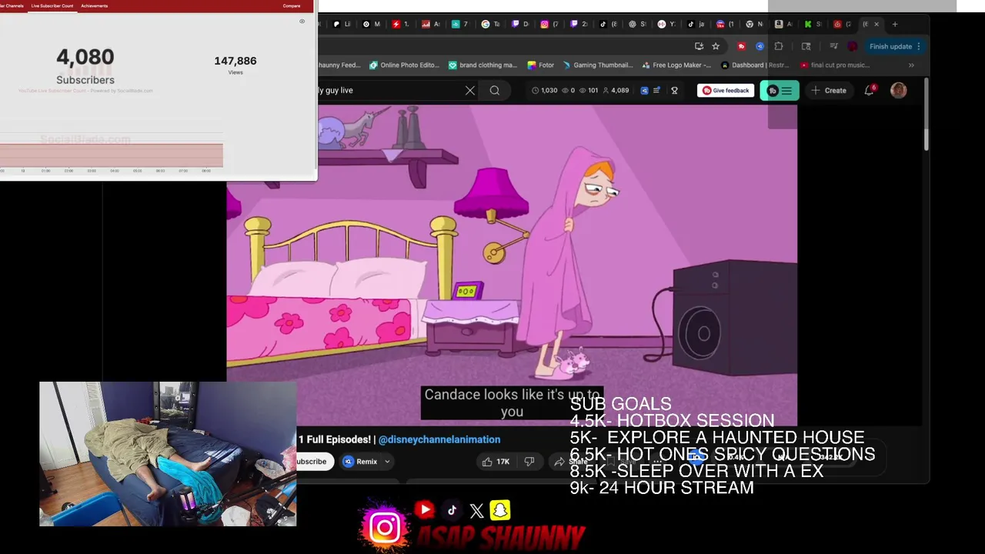Open the brand clothing bookmark
The height and width of the screenshot is (554, 985).
point(482,65)
